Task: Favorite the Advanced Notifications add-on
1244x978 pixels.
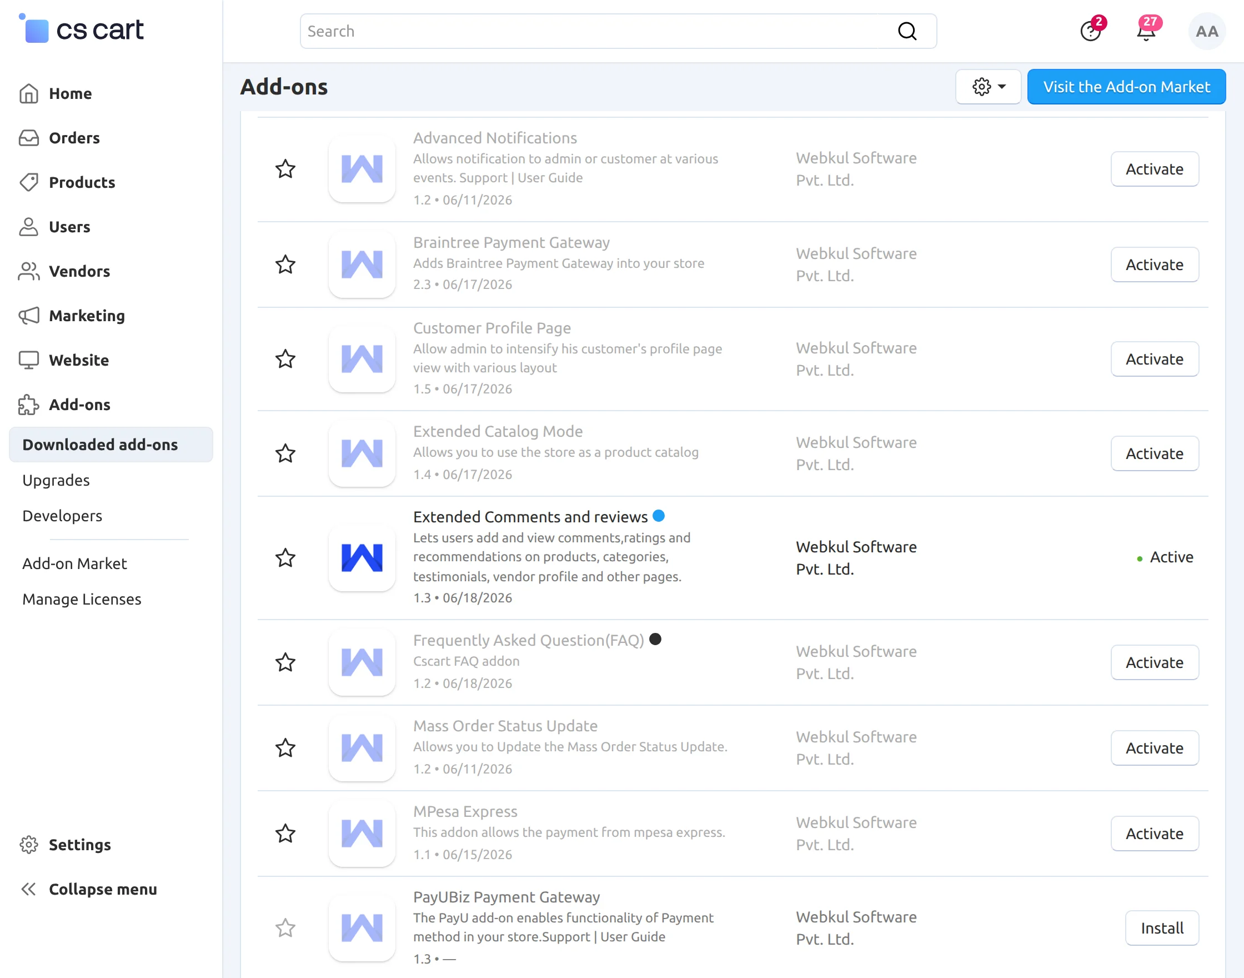Action: click(x=285, y=169)
